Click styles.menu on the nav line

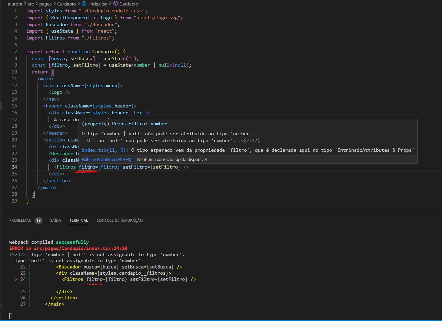pos(102,85)
